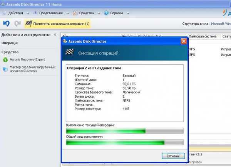Click the Размер кластера label

[88, 109]
